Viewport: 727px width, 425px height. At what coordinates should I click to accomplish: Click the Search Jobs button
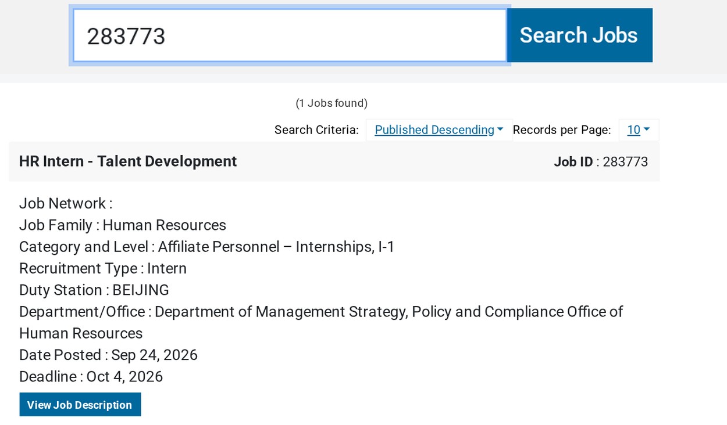coord(579,35)
